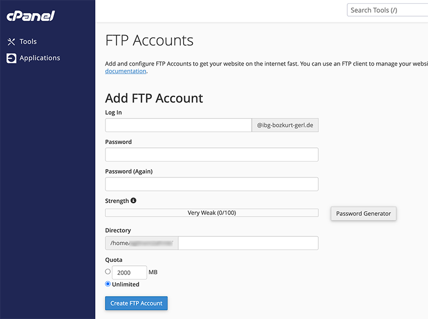Image resolution: width=428 pixels, height=319 pixels.
Task: Click the Directory input field
Action: point(248,243)
